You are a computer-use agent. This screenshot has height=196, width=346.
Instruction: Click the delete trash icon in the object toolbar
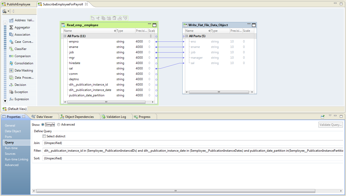114,18
